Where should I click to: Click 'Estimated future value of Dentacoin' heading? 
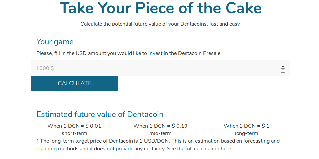(100, 114)
